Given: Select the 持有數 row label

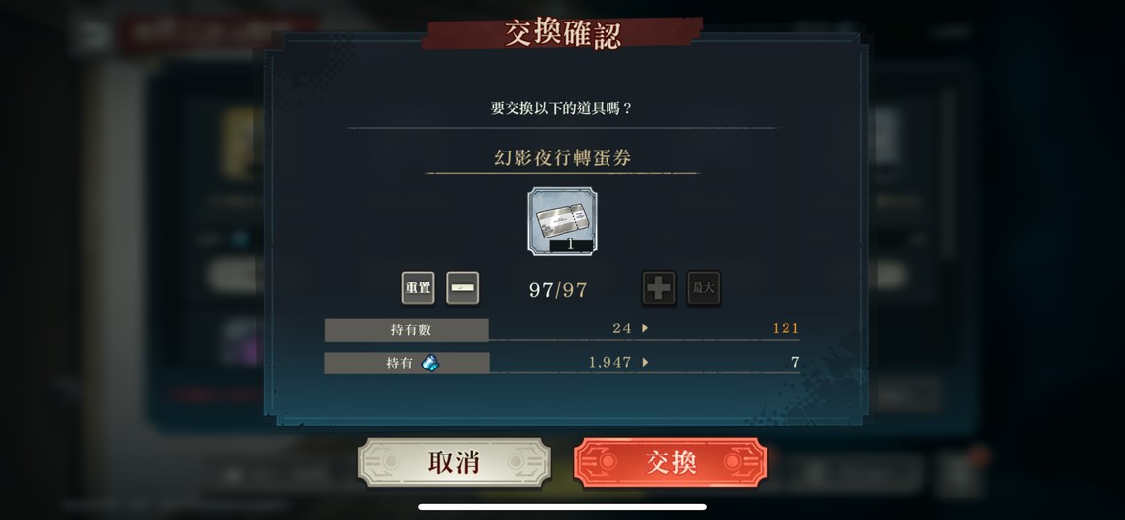Looking at the screenshot, I should [407, 330].
